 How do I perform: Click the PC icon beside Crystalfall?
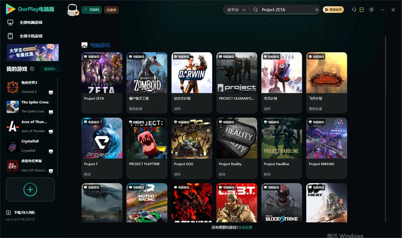[51, 151]
